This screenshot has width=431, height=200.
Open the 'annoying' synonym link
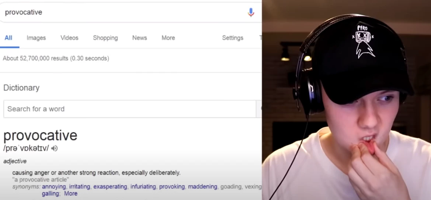pos(54,187)
